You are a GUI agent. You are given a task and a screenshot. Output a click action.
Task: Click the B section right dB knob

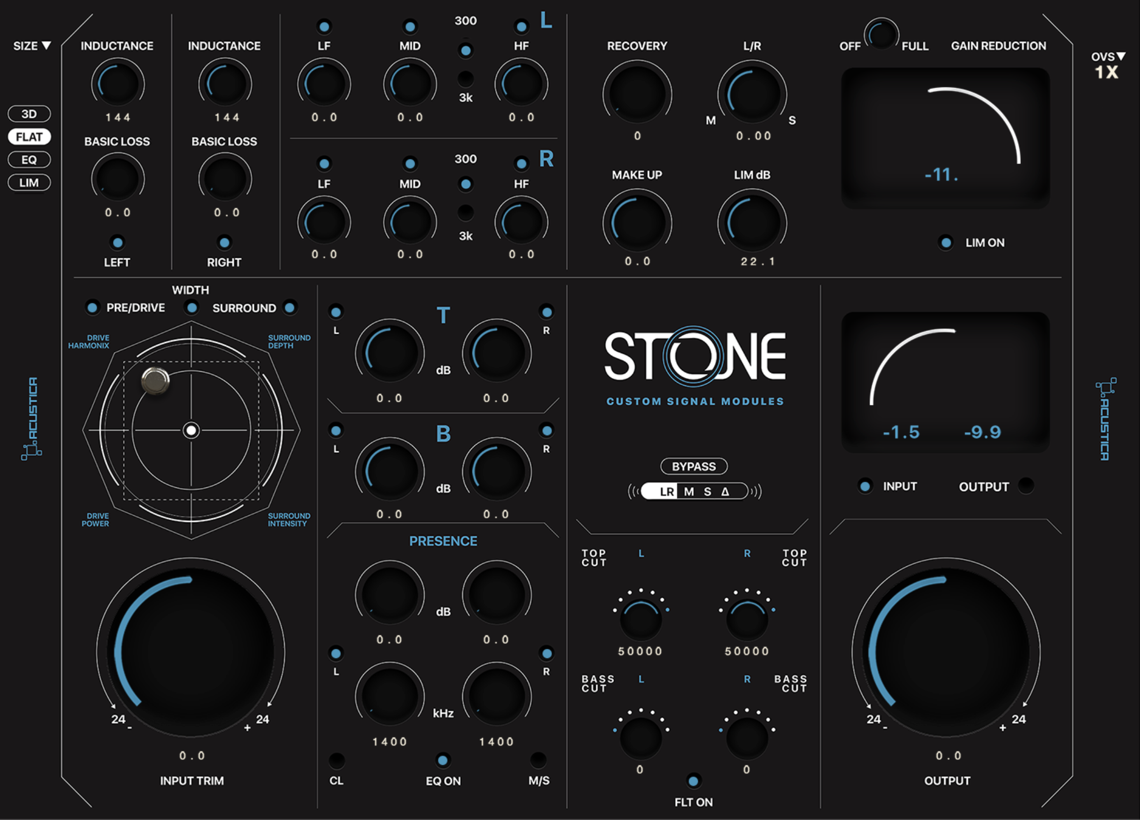(497, 471)
